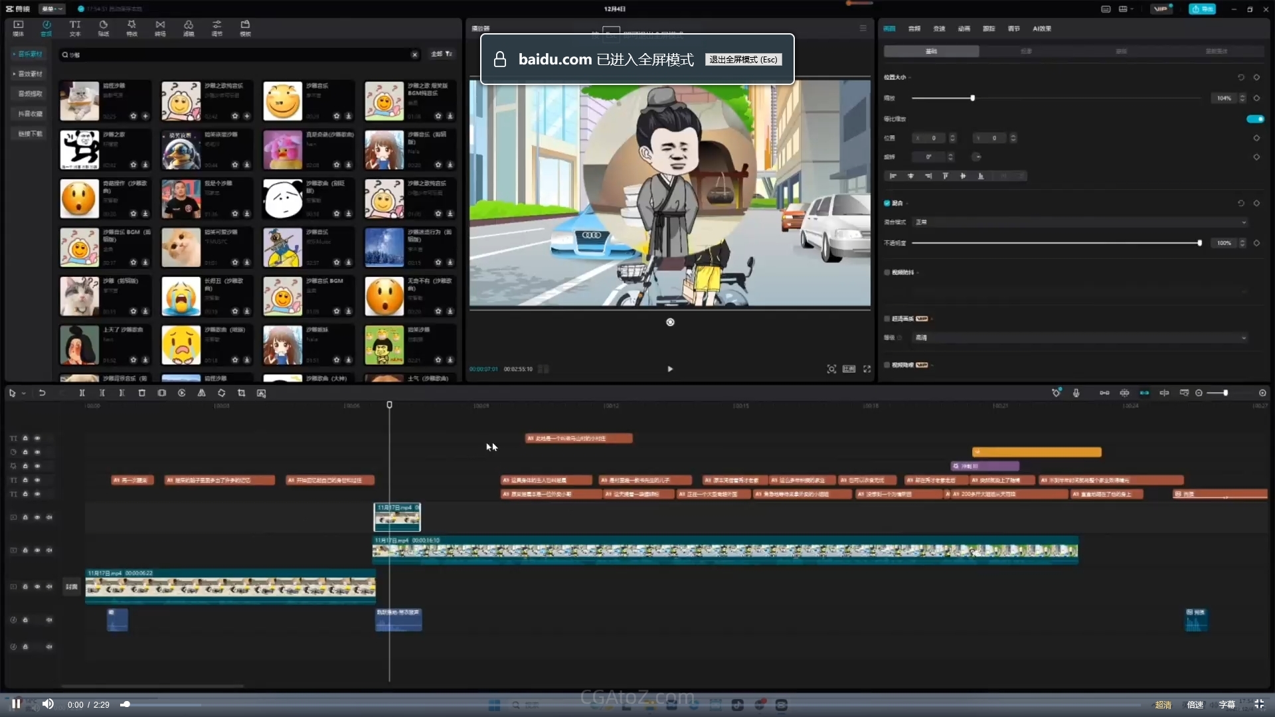The width and height of the screenshot is (1275, 717).
Task: Toggle eye visibility on top text track
Action: (37, 438)
